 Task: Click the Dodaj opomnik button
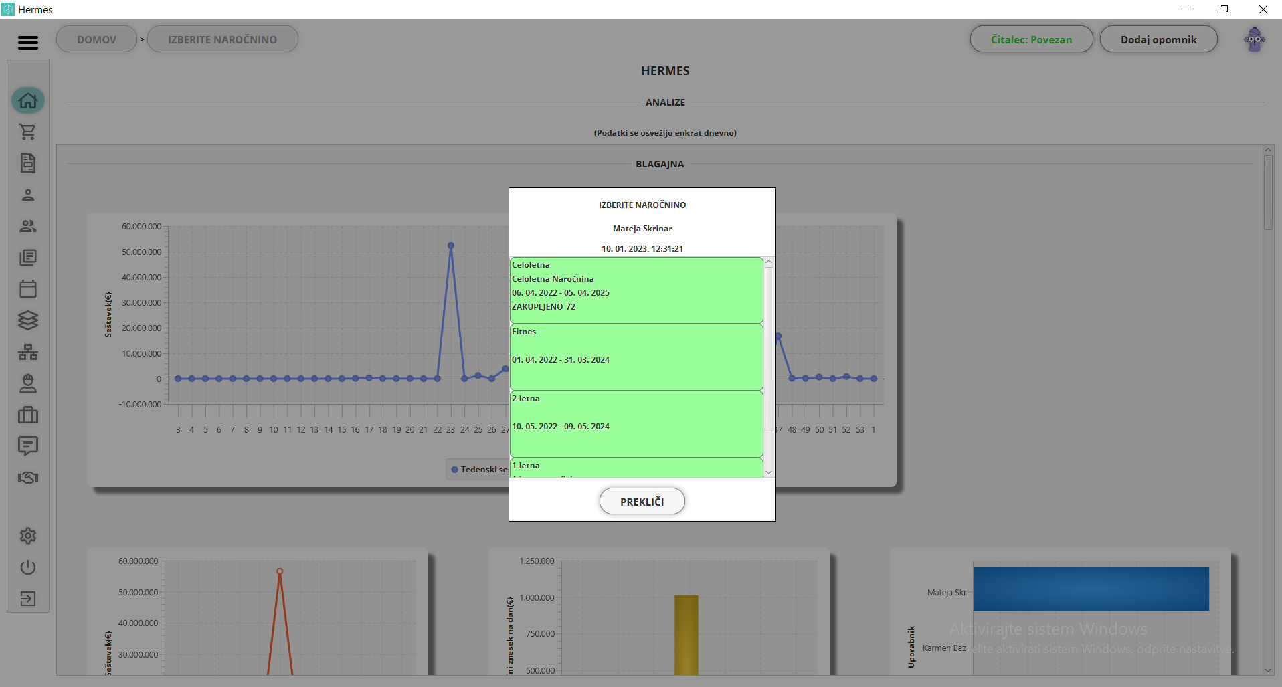[x=1158, y=39]
